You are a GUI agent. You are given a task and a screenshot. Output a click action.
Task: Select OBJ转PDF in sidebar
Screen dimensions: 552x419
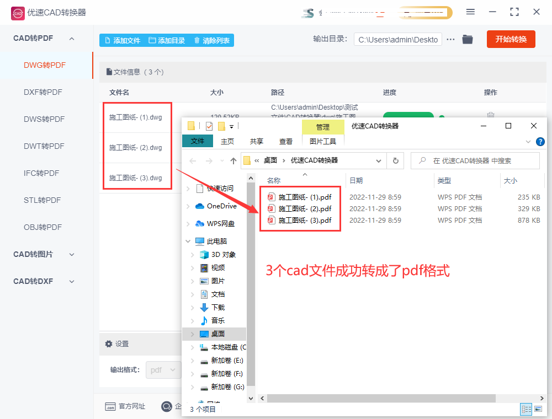coord(43,228)
